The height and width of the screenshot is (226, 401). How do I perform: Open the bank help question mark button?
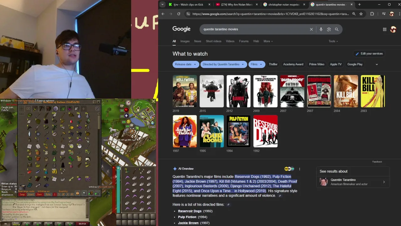(x=94, y=102)
